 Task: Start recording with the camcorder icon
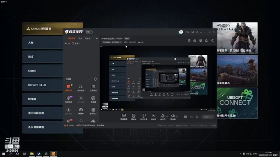[185, 117]
